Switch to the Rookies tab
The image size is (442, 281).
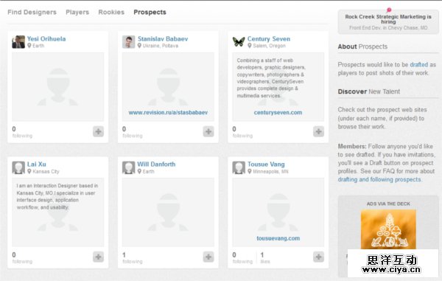click(x=111, y=12)
